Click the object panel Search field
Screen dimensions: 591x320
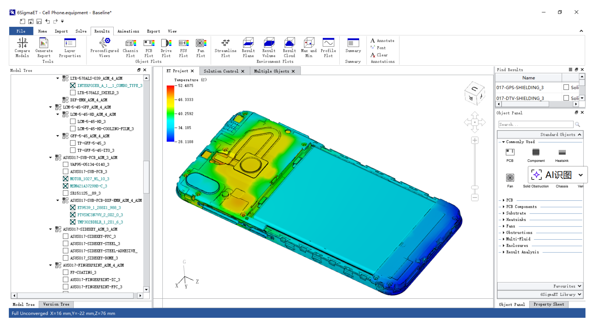click(x=535, y=124)
